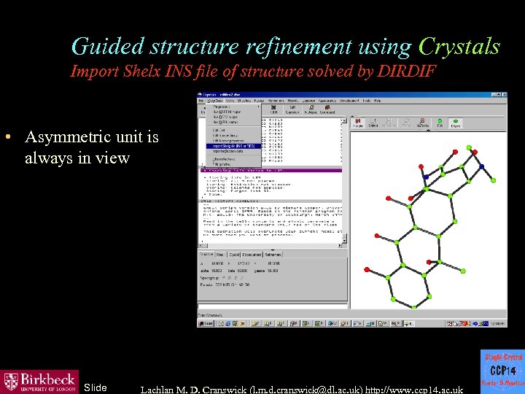Open the Refinement menu in the menu bar
This screenshot has height=394, width=525.
pyautogui.click(x=276, y=101)
